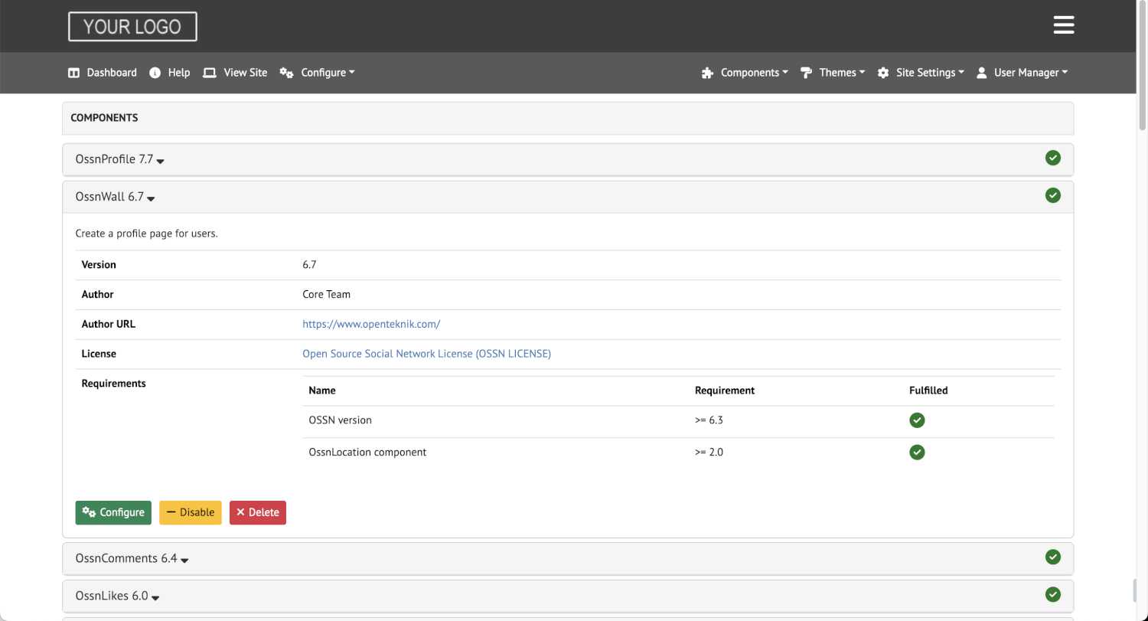Open the Components dropdown menu

[745, 73]
